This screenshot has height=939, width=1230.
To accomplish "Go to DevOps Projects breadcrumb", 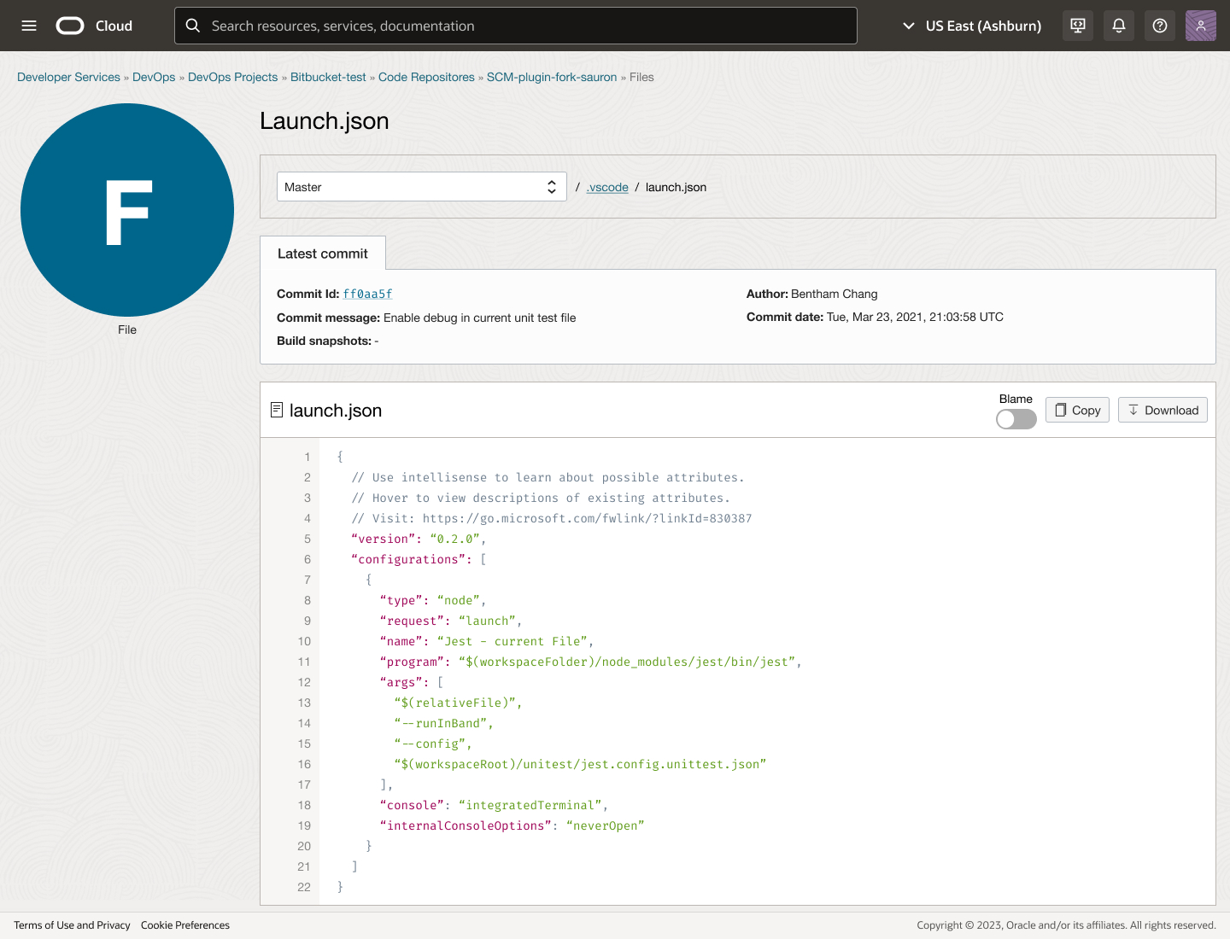I will pos(232,77).
